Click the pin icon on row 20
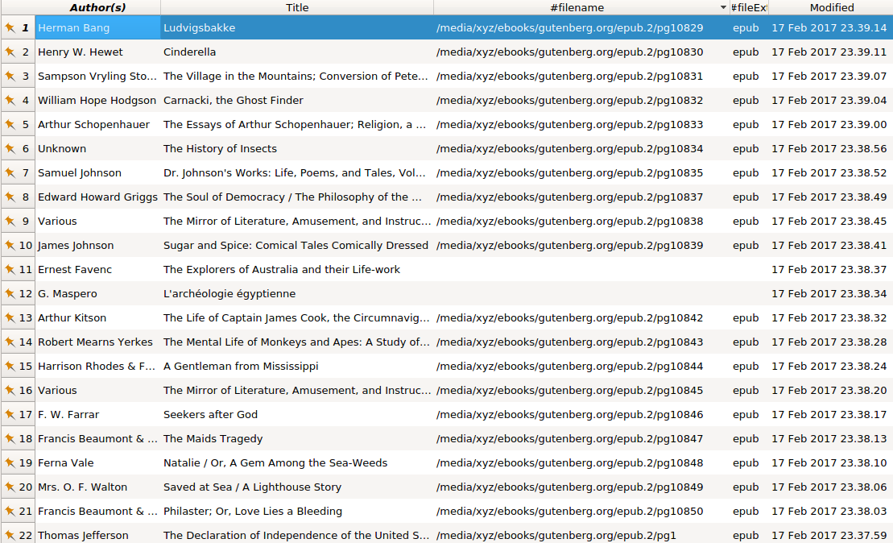Screen dimensions: 893x543 click(x=10, y=487)
